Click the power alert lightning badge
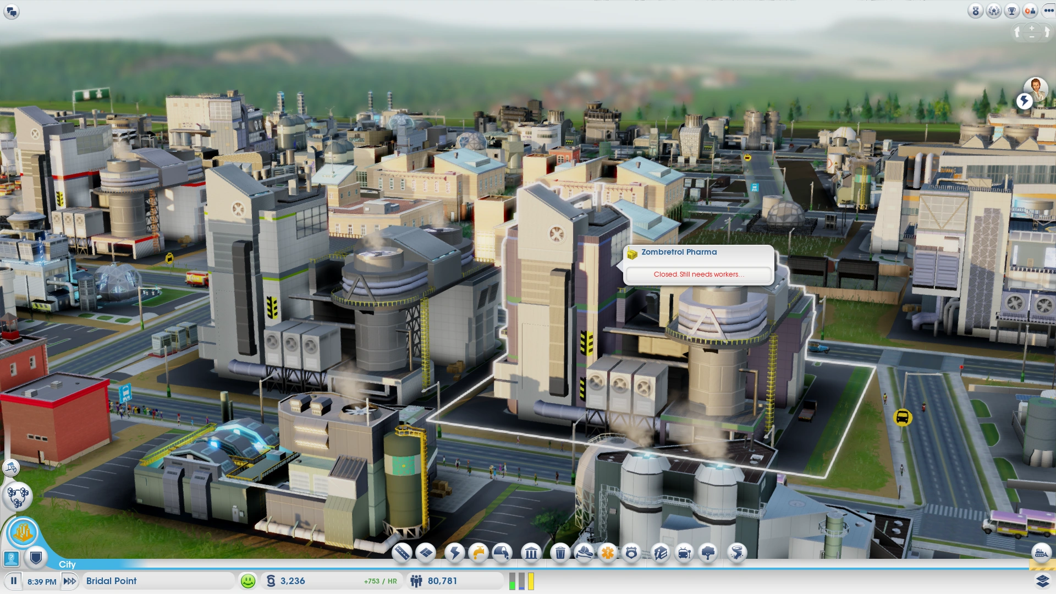Image resolution: width=1056 pixels, height=594 pixels. click(1024, 101)
